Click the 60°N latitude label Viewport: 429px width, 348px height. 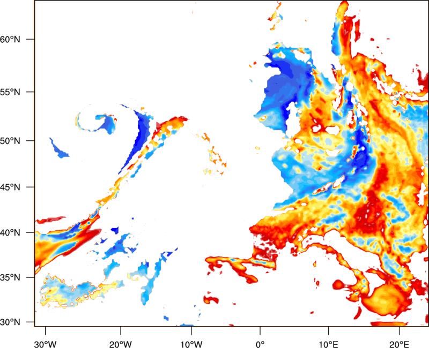(x=10, y=39)
